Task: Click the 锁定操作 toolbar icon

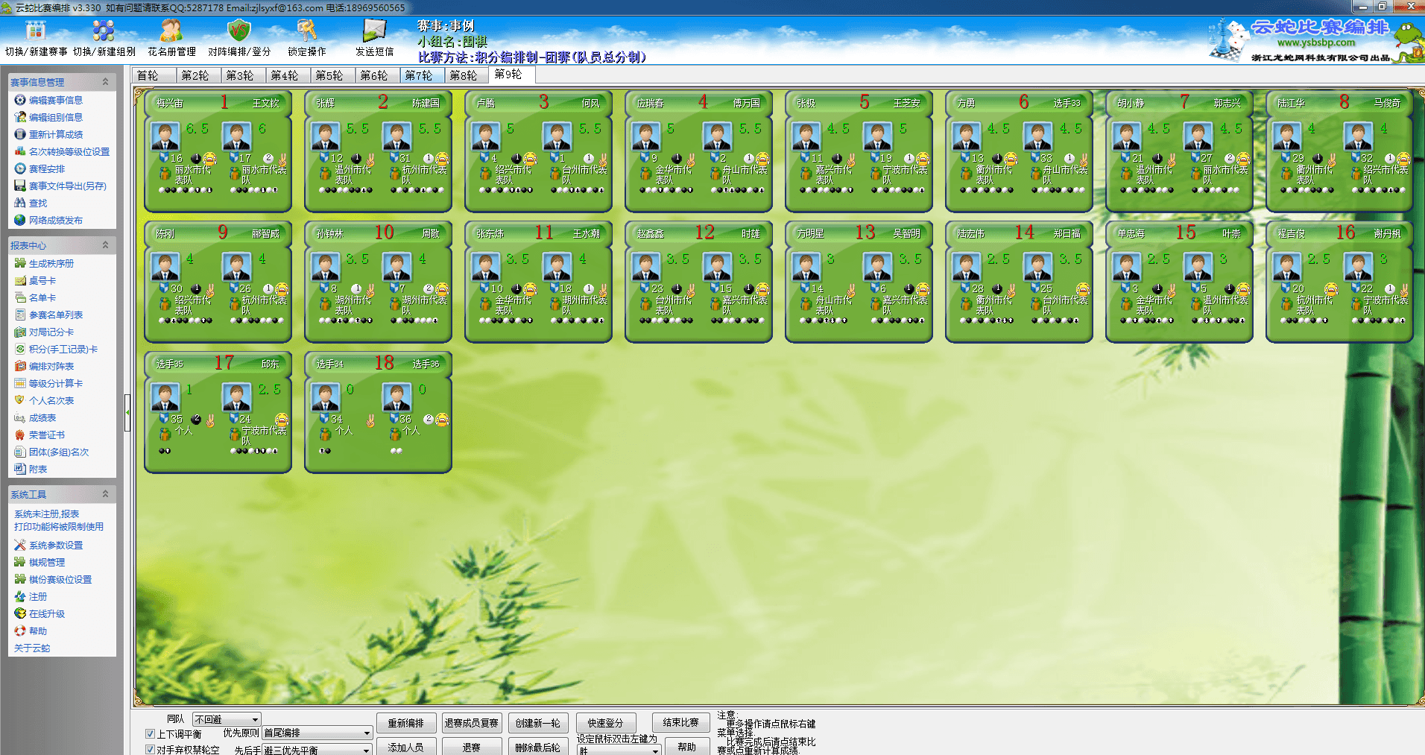Action: coord(307,39)
